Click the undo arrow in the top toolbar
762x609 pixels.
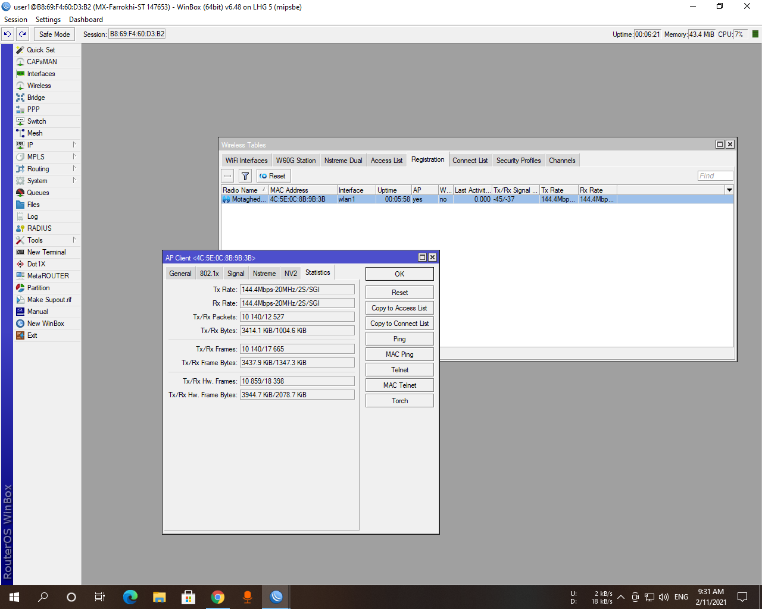(x=7, y=34)
